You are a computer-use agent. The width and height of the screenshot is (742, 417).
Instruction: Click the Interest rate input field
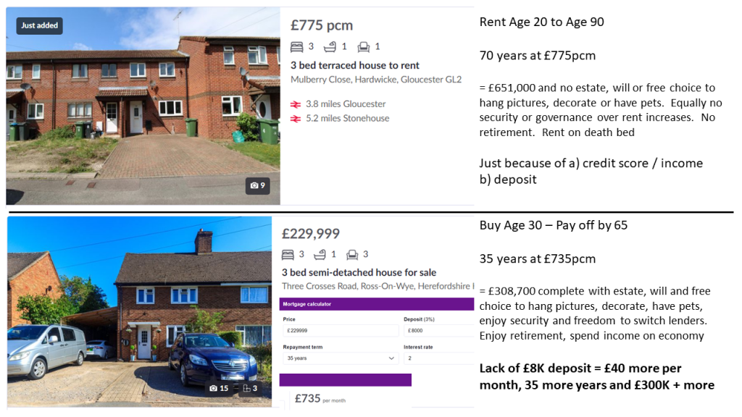[436, 358]
